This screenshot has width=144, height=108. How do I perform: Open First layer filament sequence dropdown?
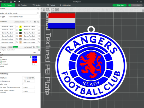(x=28, y=87)
